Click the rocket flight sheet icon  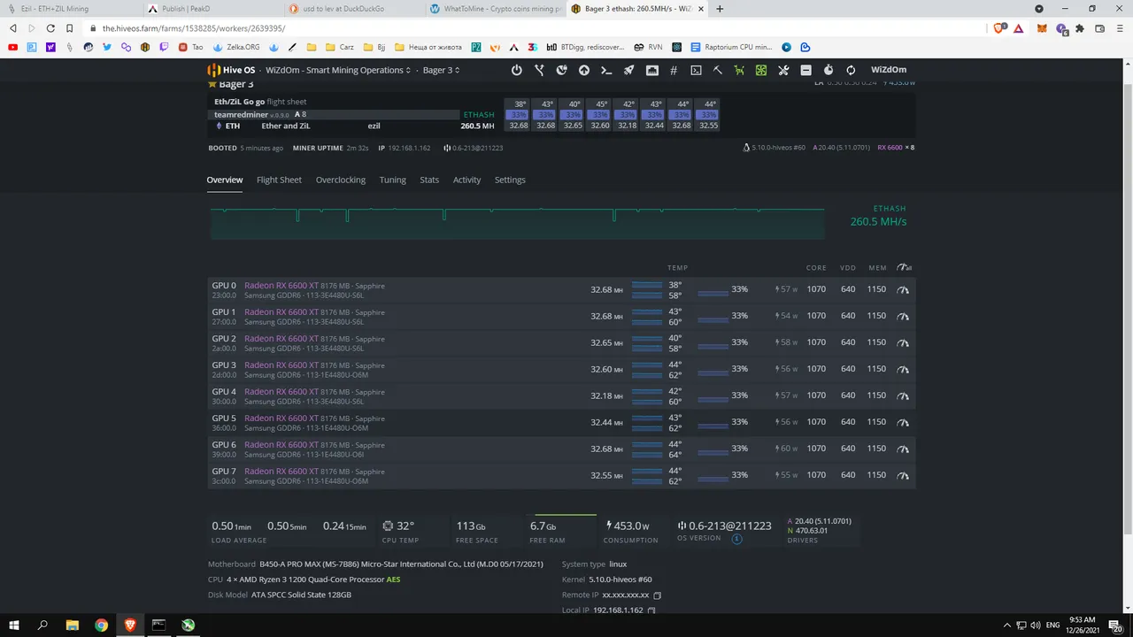[x=628, y=70]
